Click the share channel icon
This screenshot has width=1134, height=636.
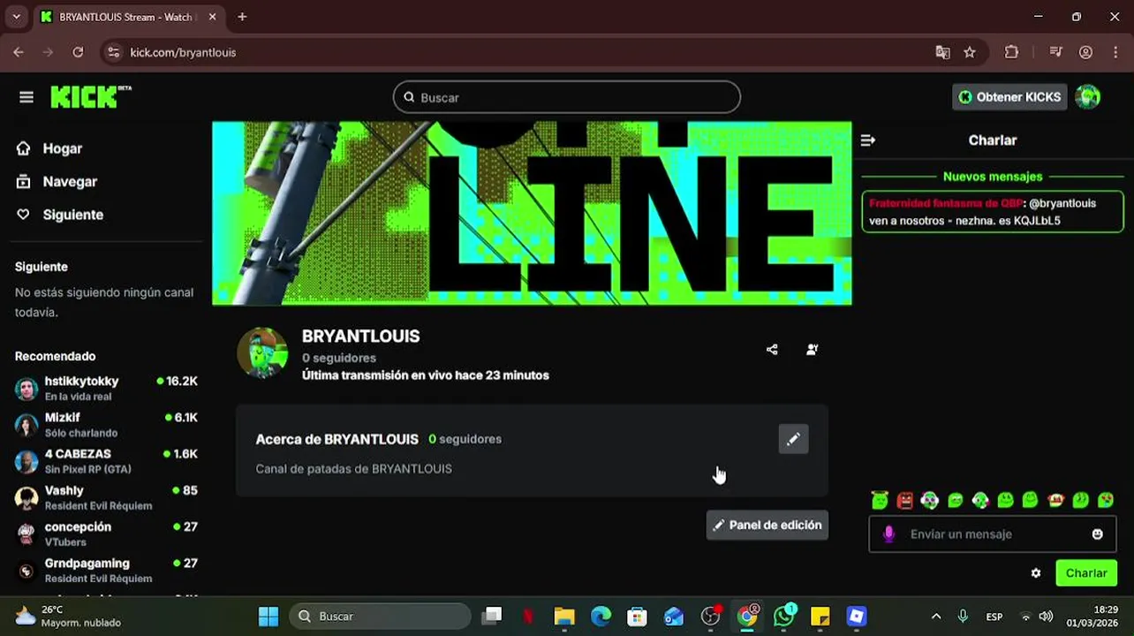coord(772,350)
